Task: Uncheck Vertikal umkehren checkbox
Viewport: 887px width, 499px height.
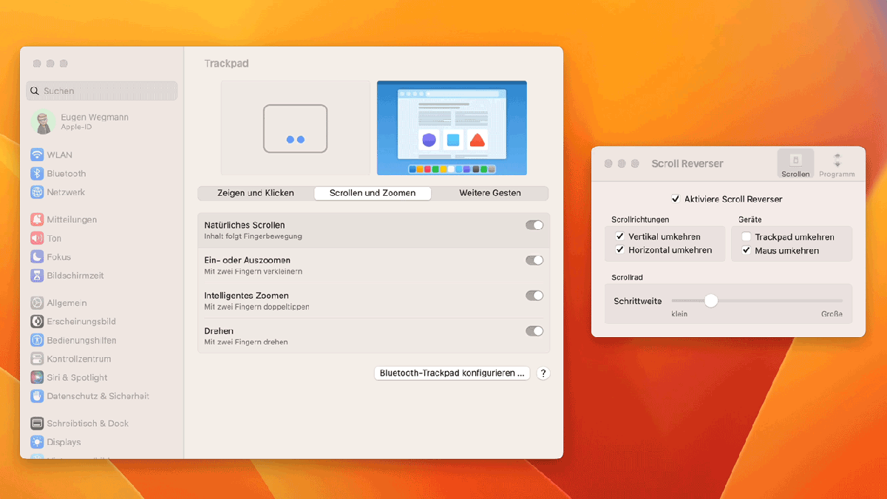Action: pos(620,237)
